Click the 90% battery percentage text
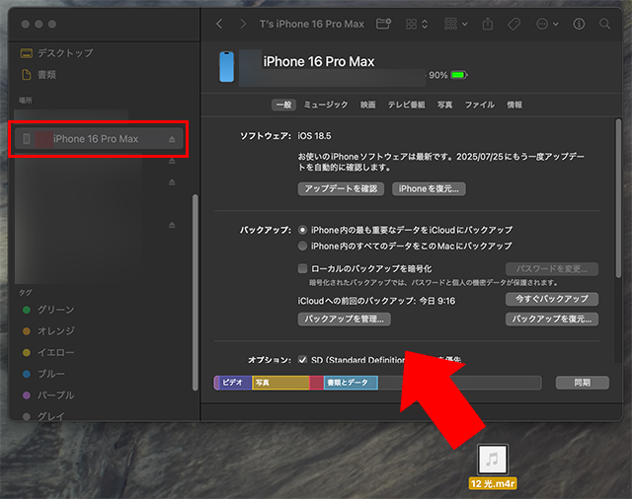Viewport: 632px width, 499px height. click(x=437, y=75)
